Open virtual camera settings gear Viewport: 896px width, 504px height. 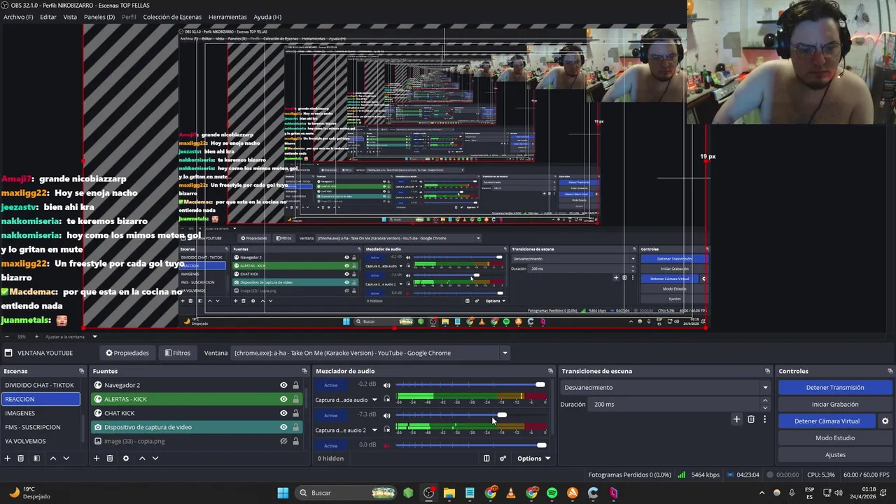click(x=885, y=421)
